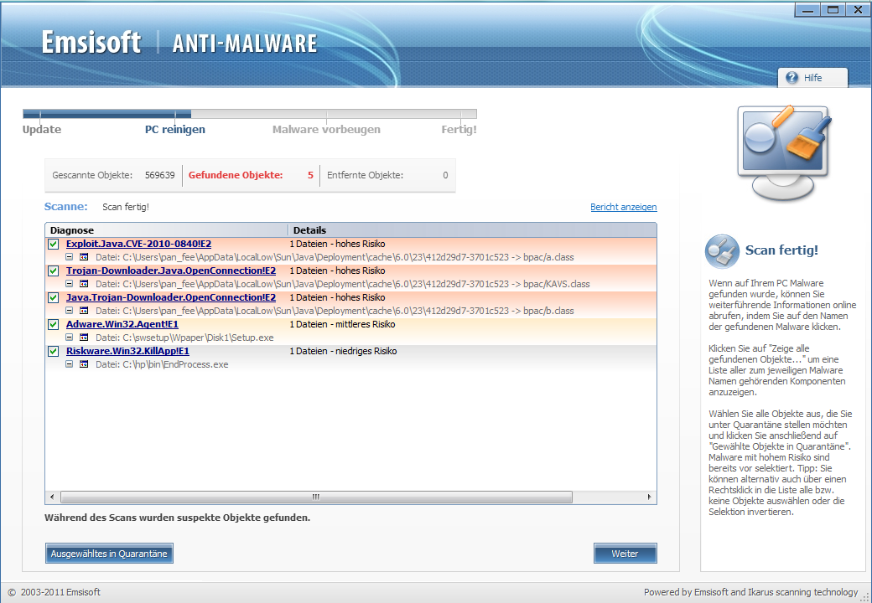This screenshot has height=603, width=872.
Task: Collapse the EndProcess.exe file entry
Action: pyautogui.click(x=69, y=364)
